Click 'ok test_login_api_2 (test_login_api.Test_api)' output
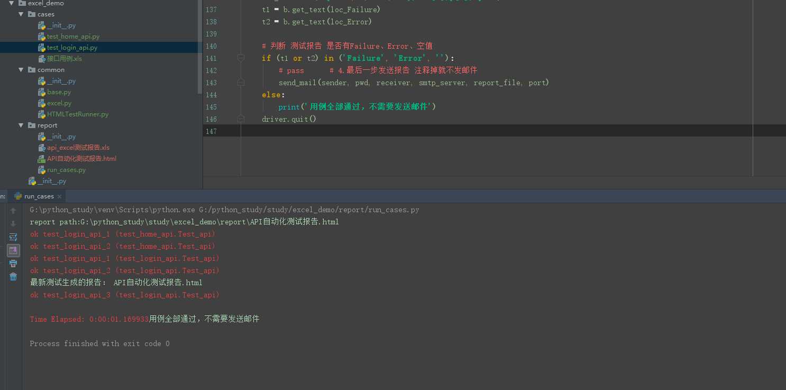The image size is (786, 390). (125, 270)
